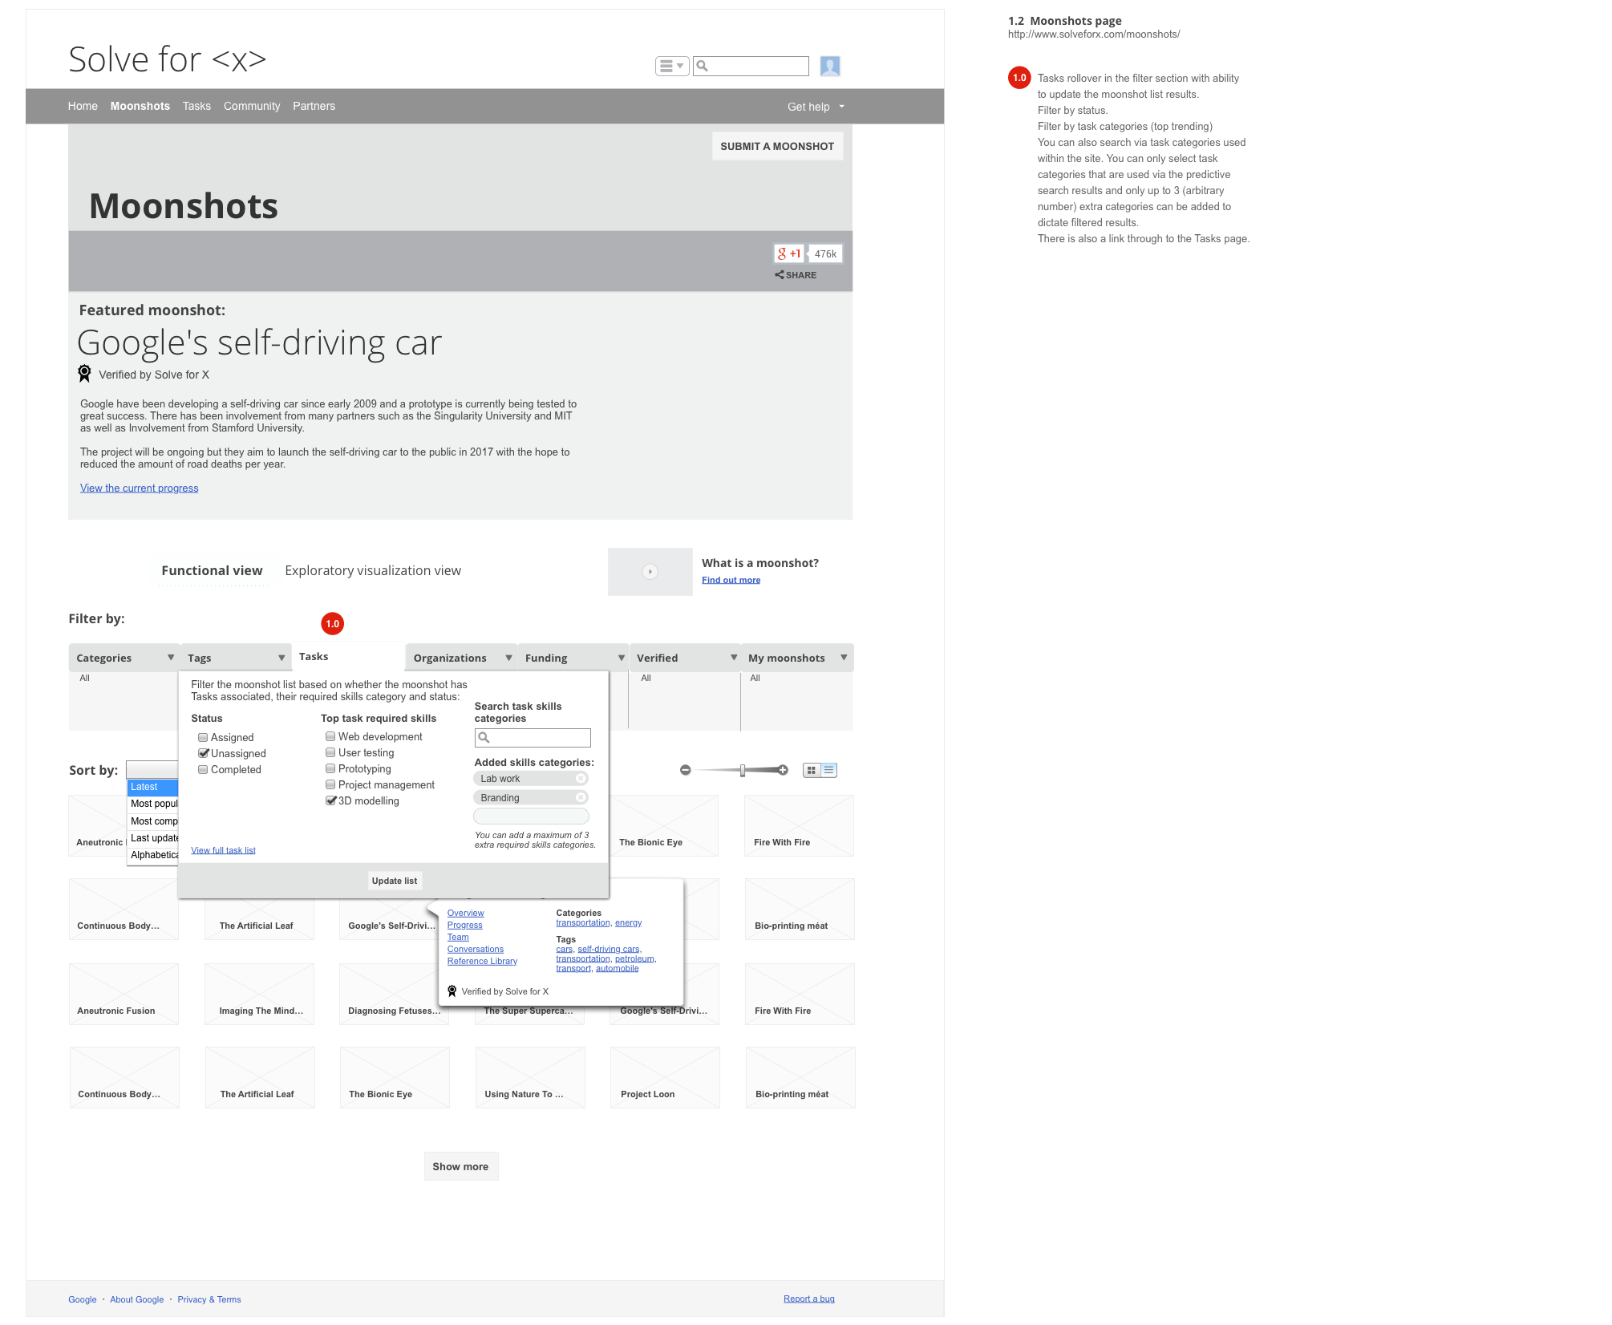1612x1325 pixels.
Task: Remove the Lab work skill category
Action: coord(581,779)
